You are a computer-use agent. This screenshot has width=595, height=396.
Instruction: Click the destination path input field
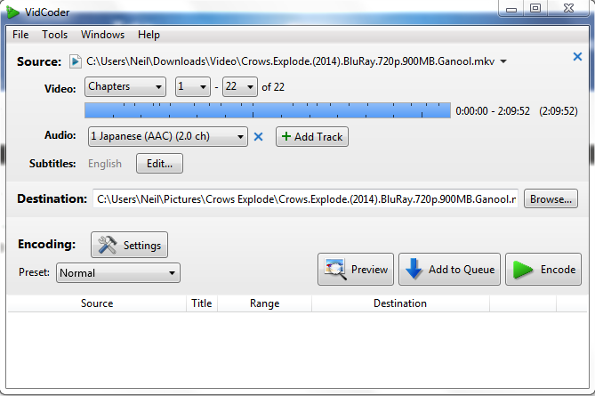(x=305, y=199)
